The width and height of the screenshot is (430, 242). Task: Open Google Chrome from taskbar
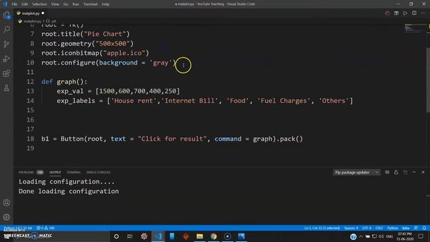pyautogui.click(x=214, y=236)
